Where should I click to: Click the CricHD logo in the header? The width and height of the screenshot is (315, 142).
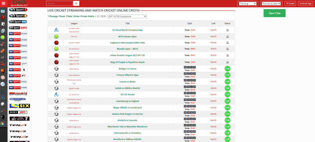pos(19,3)
